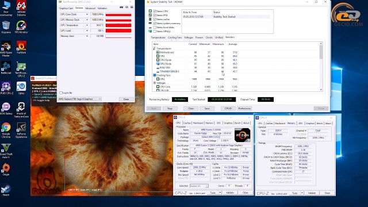Click the CPUID button in AIDA64
Viewport: 368px width, 207px height.
click(228, 109)
